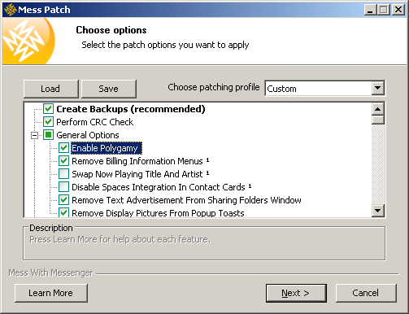The height and width of the screenshot is (314, 409).
Task: Click the options list scrollbar thumb
Action: [x=378, y=120]
